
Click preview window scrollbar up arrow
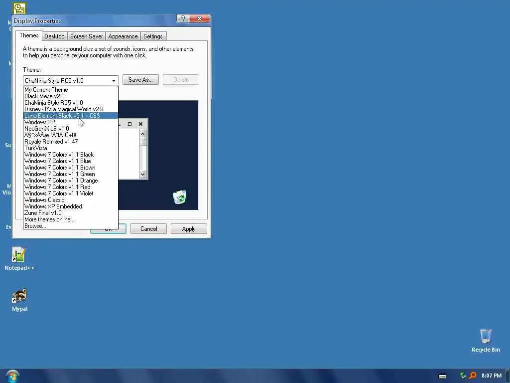[143, 134]
